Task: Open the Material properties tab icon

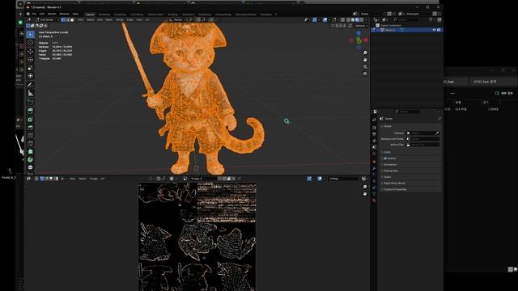Action: [x=374, y=200]
